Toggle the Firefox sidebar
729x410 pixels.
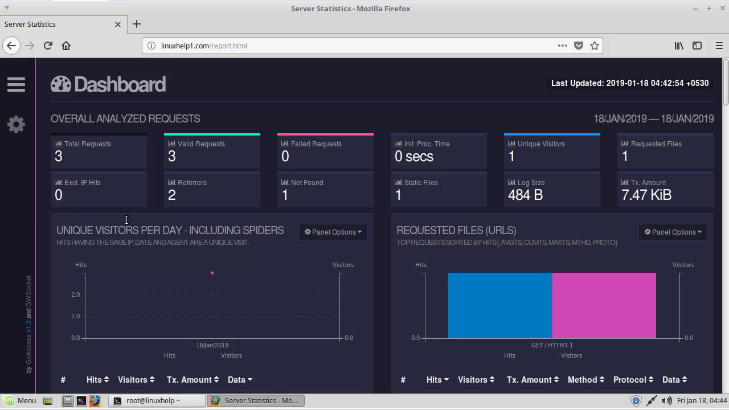coord(697,46)
